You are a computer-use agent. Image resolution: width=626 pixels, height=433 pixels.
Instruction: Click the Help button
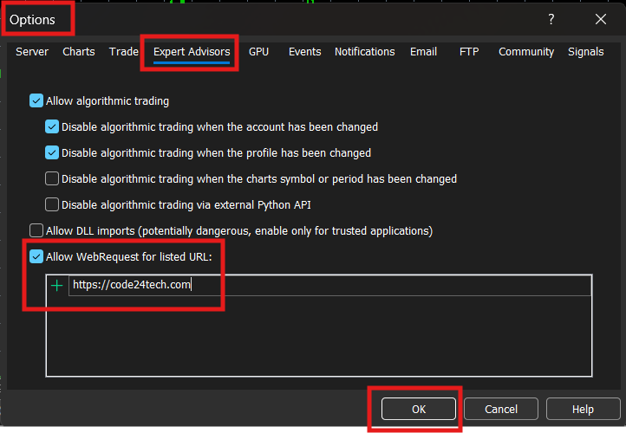(583, 409)
